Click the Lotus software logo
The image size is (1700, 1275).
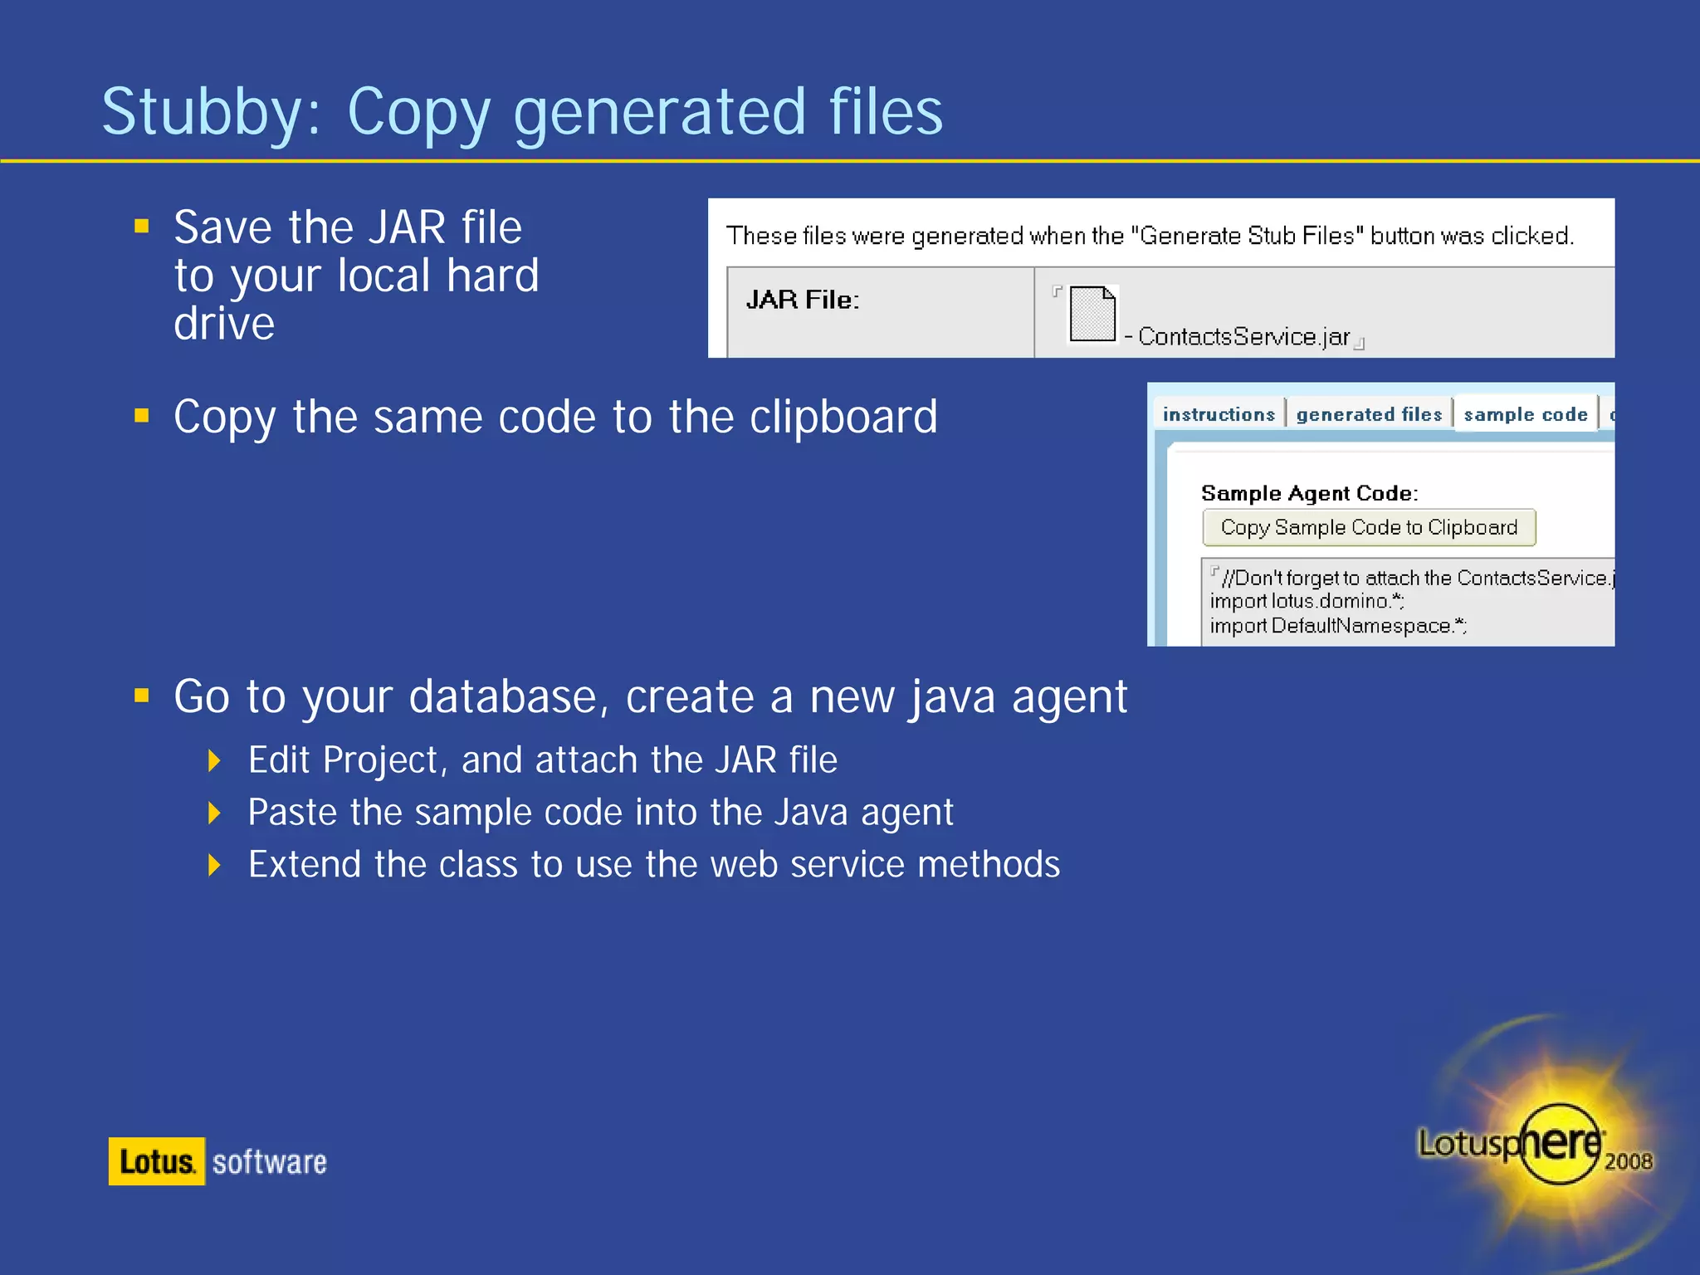217,1161
